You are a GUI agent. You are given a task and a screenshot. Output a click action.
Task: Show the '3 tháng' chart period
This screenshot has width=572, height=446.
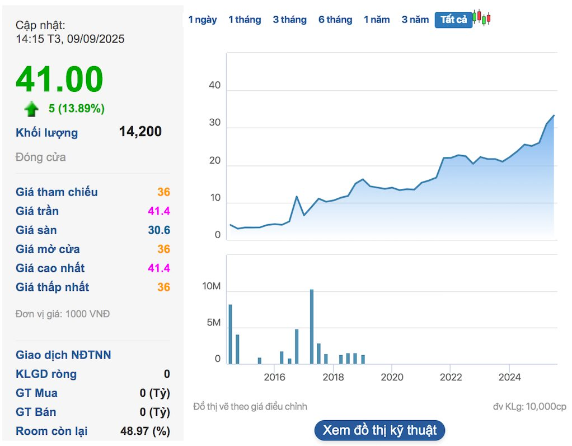coord(289,20)
